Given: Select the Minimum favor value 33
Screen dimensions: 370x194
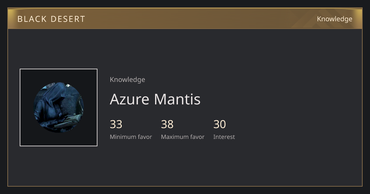Looking at the screenshot, I should (x=116, y=124).
